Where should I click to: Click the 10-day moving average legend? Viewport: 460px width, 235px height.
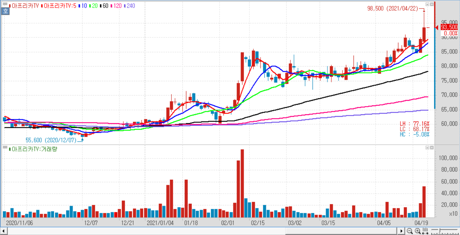pyautogui.click(x=82, y=6)
